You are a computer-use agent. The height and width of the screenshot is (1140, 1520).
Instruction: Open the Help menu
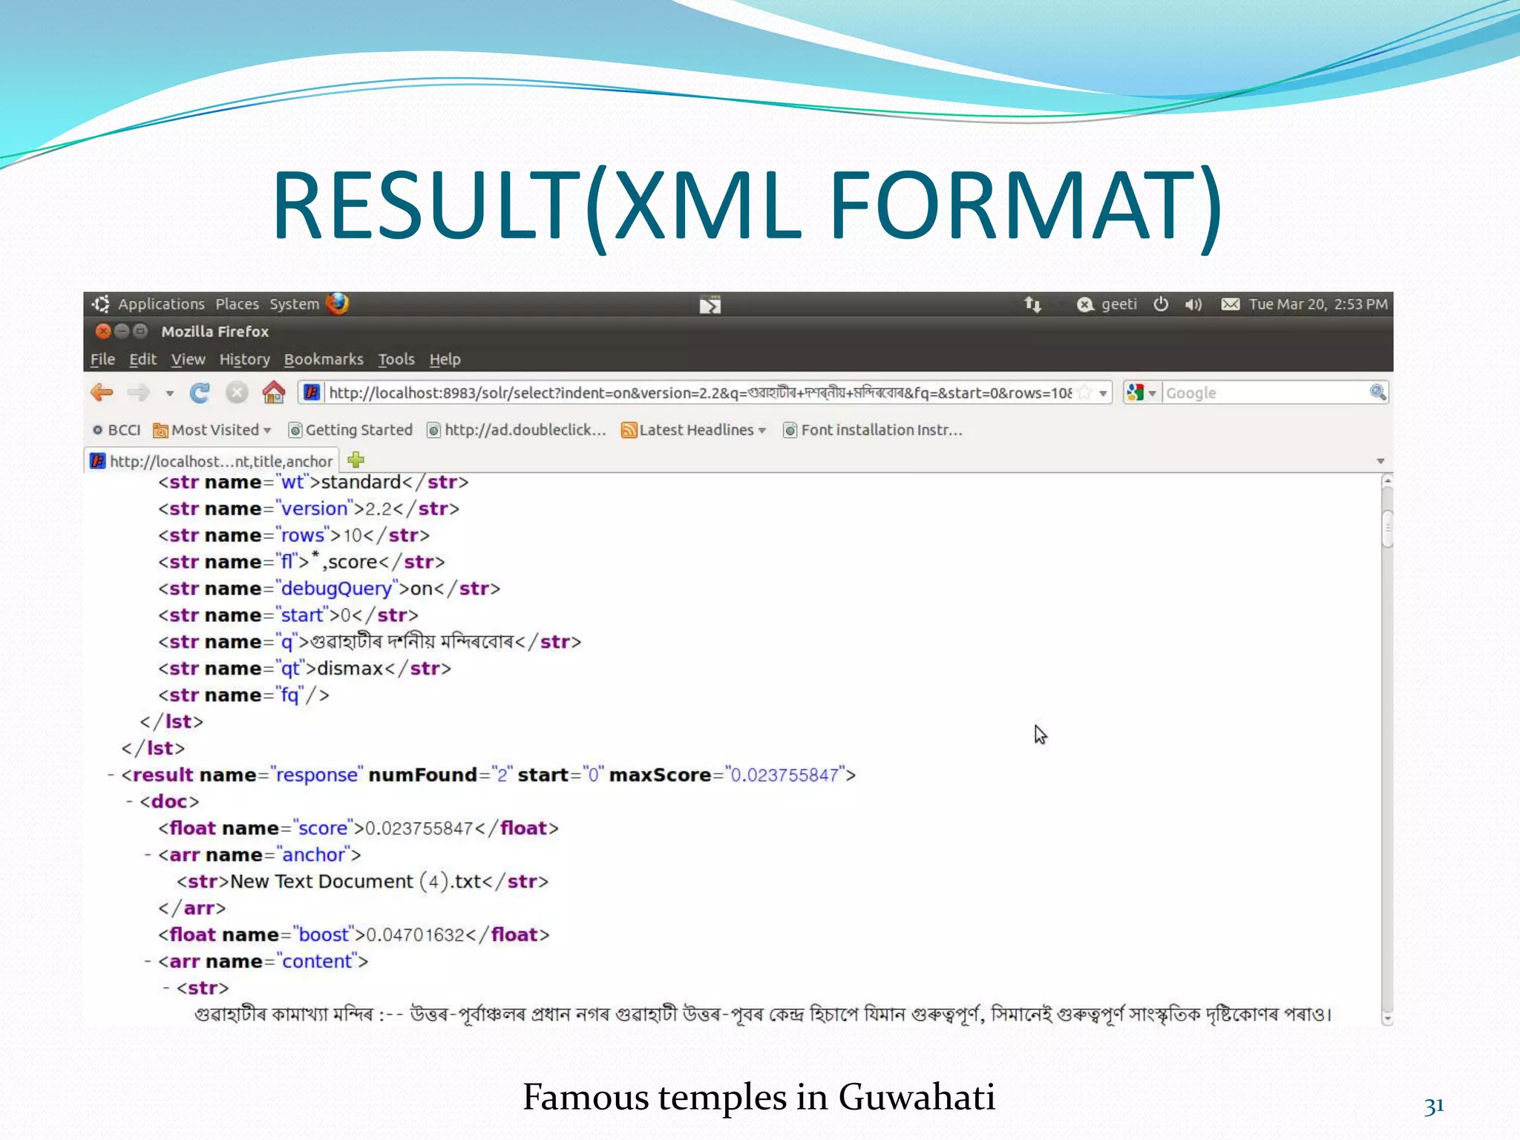pos(445,359)
